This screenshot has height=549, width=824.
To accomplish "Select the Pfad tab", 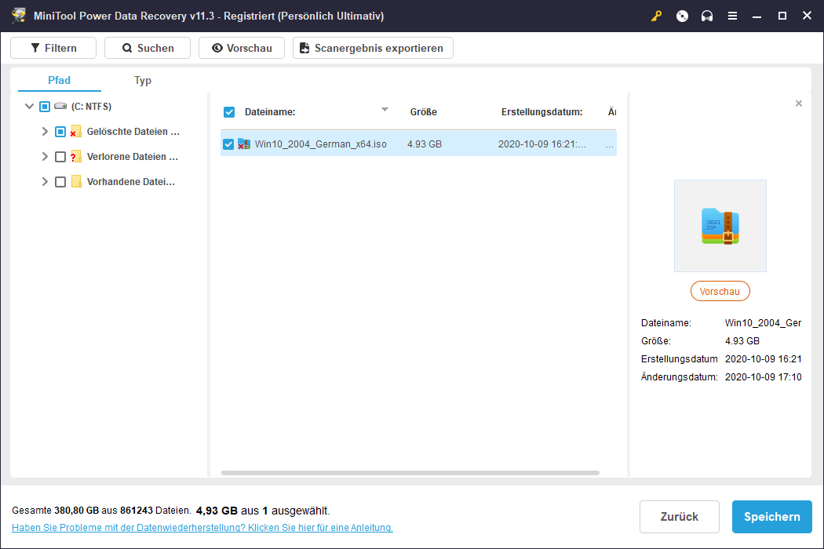I will point(59,80).
